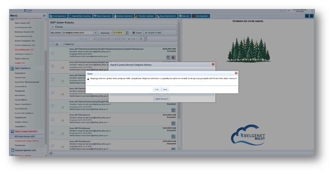The width and height of the screenshot is (333, 174).
Task: Open the Evrak İşlemleri menu
Action: point(57,16)
